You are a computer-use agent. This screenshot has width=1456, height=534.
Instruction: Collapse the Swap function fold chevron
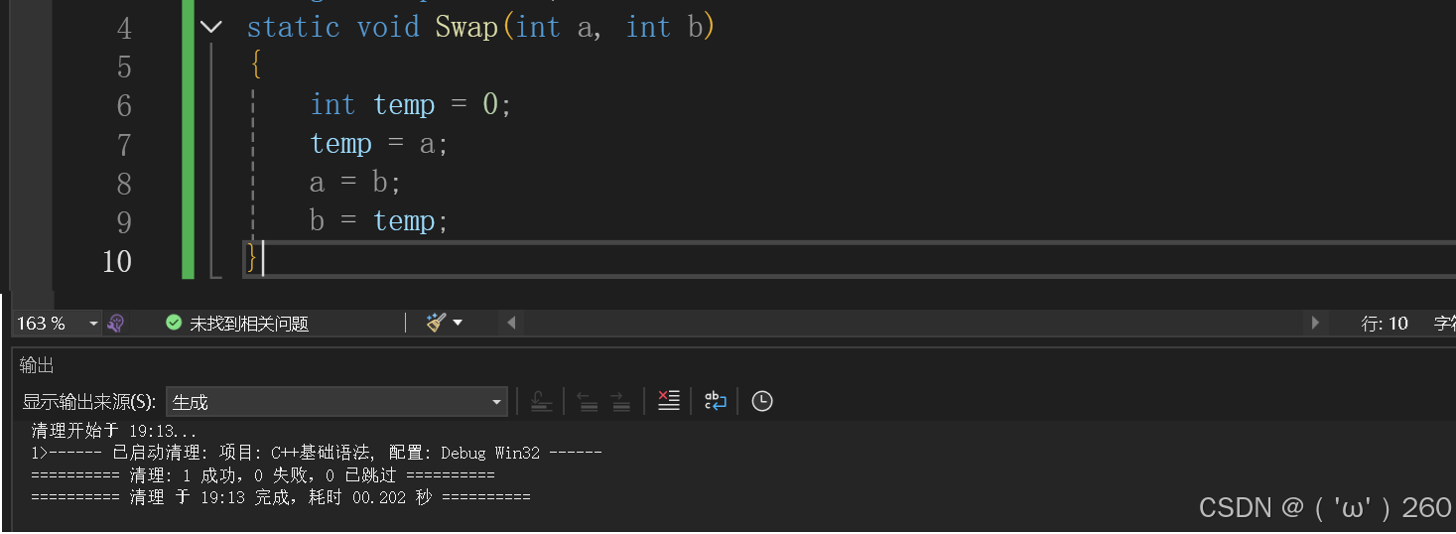pos(210,27)
